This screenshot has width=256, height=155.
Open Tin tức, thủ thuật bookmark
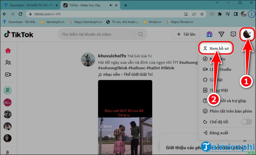122,22
